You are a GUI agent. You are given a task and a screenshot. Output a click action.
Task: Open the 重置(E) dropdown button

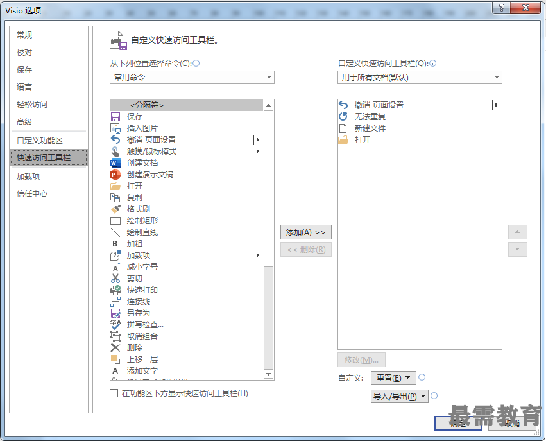coord(393,377)
